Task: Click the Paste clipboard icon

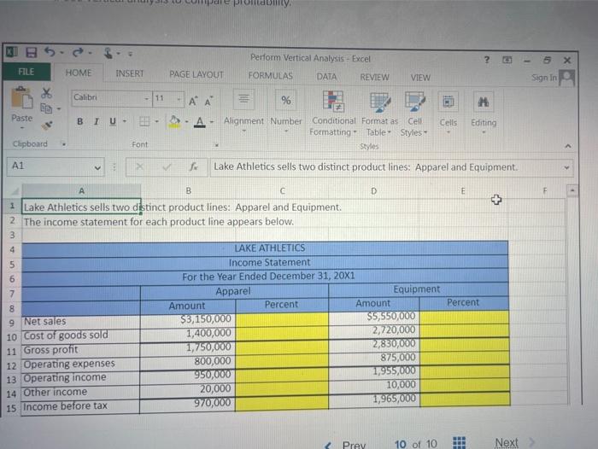Action: [21, 98]
